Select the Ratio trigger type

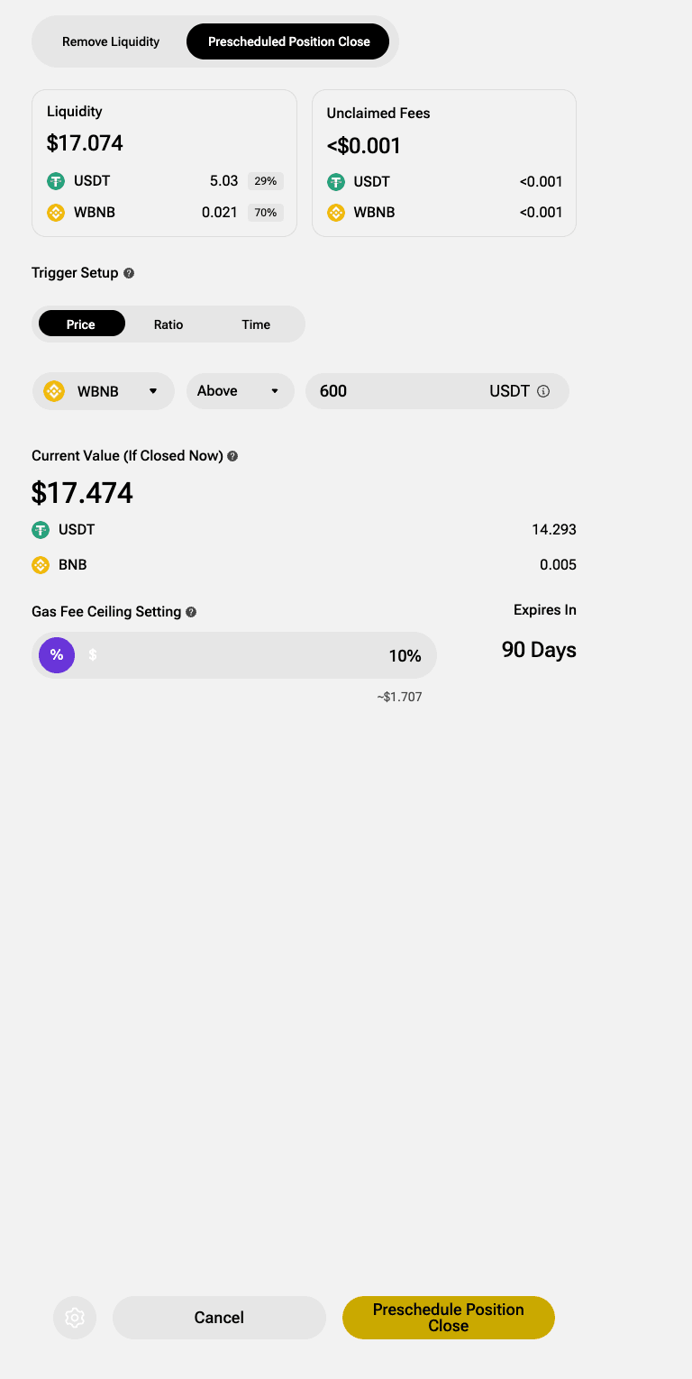click(x=168, y=324)
